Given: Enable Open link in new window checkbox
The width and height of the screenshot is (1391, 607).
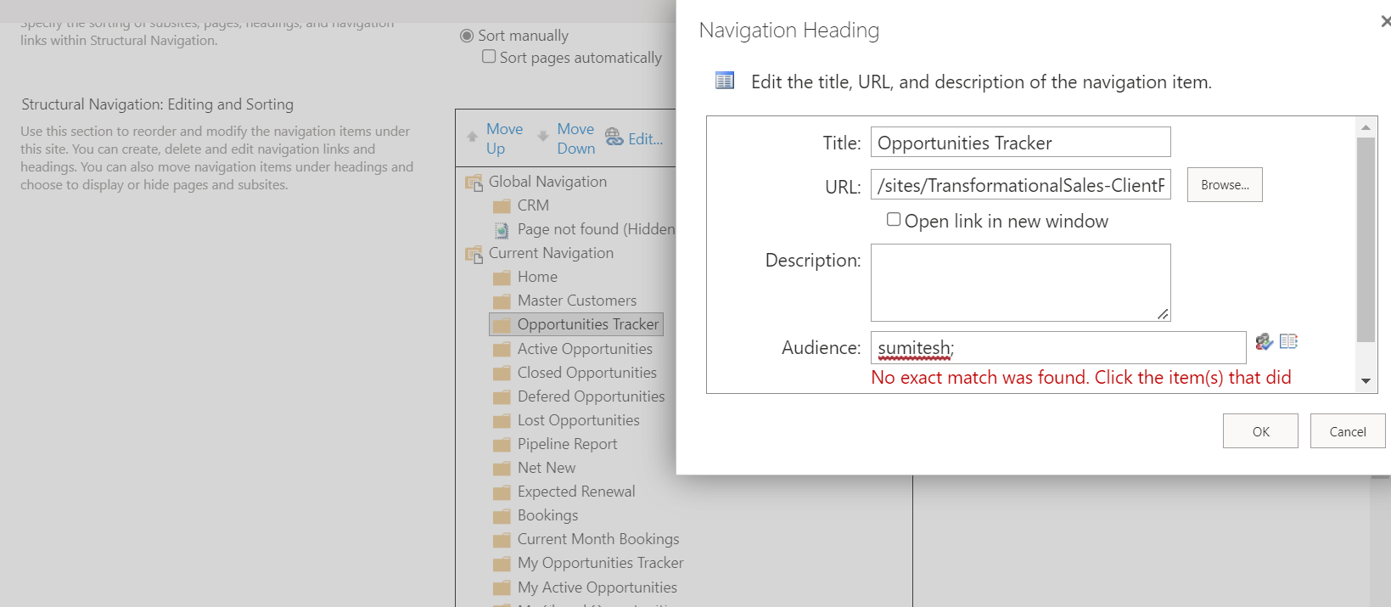Looking at the screenshot, I should 894,219.
